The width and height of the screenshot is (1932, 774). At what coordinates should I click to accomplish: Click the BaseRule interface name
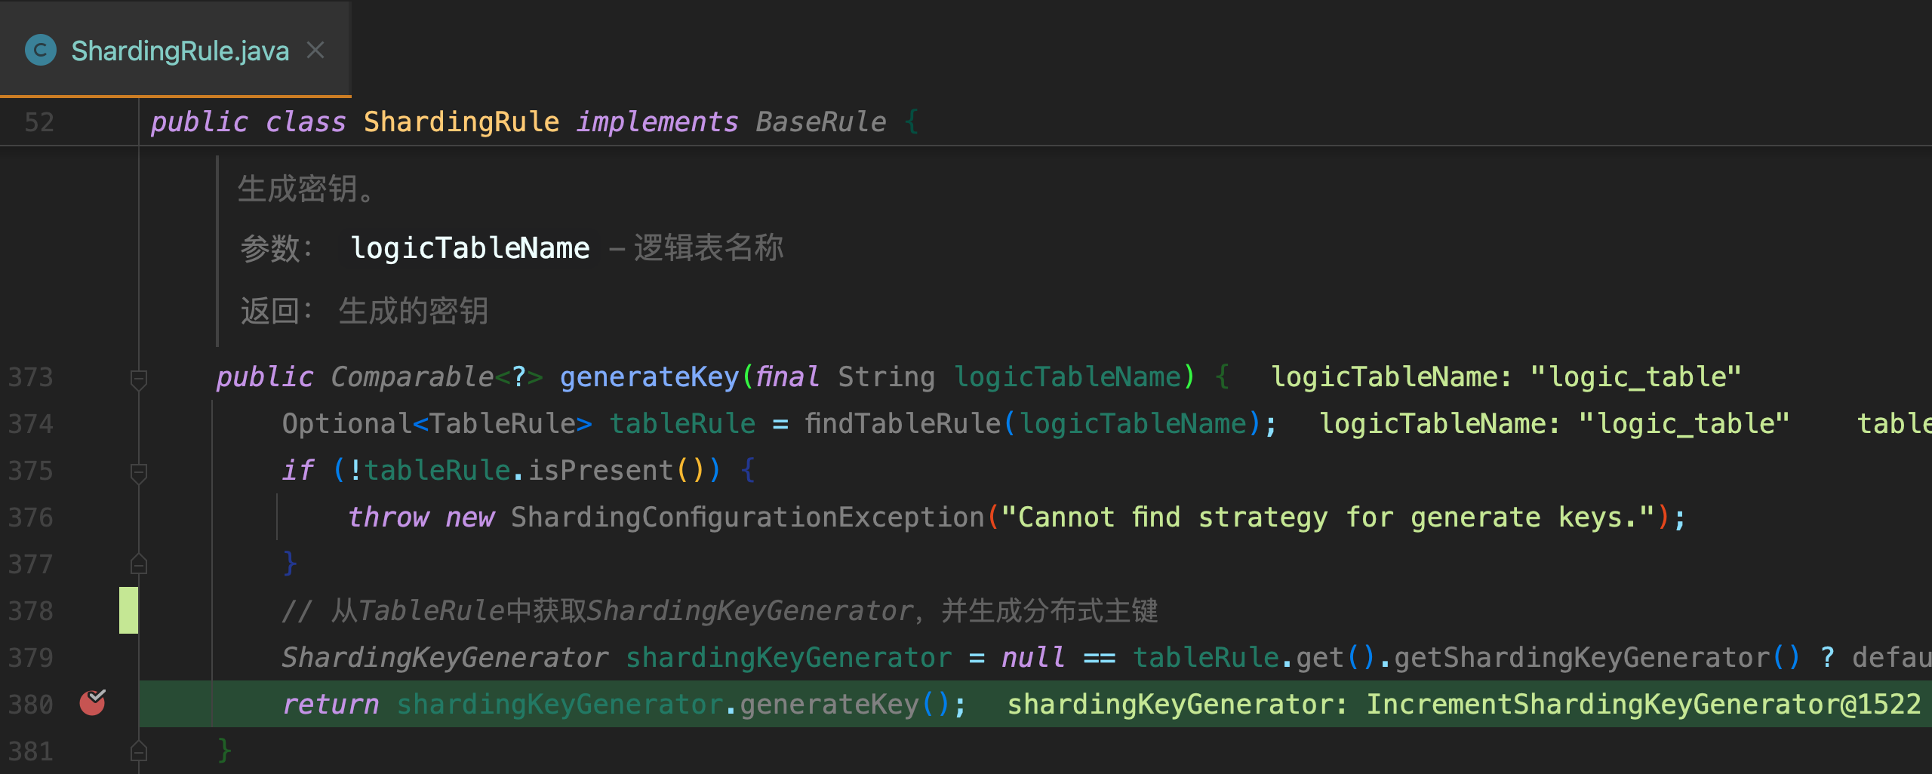[820, 122]
